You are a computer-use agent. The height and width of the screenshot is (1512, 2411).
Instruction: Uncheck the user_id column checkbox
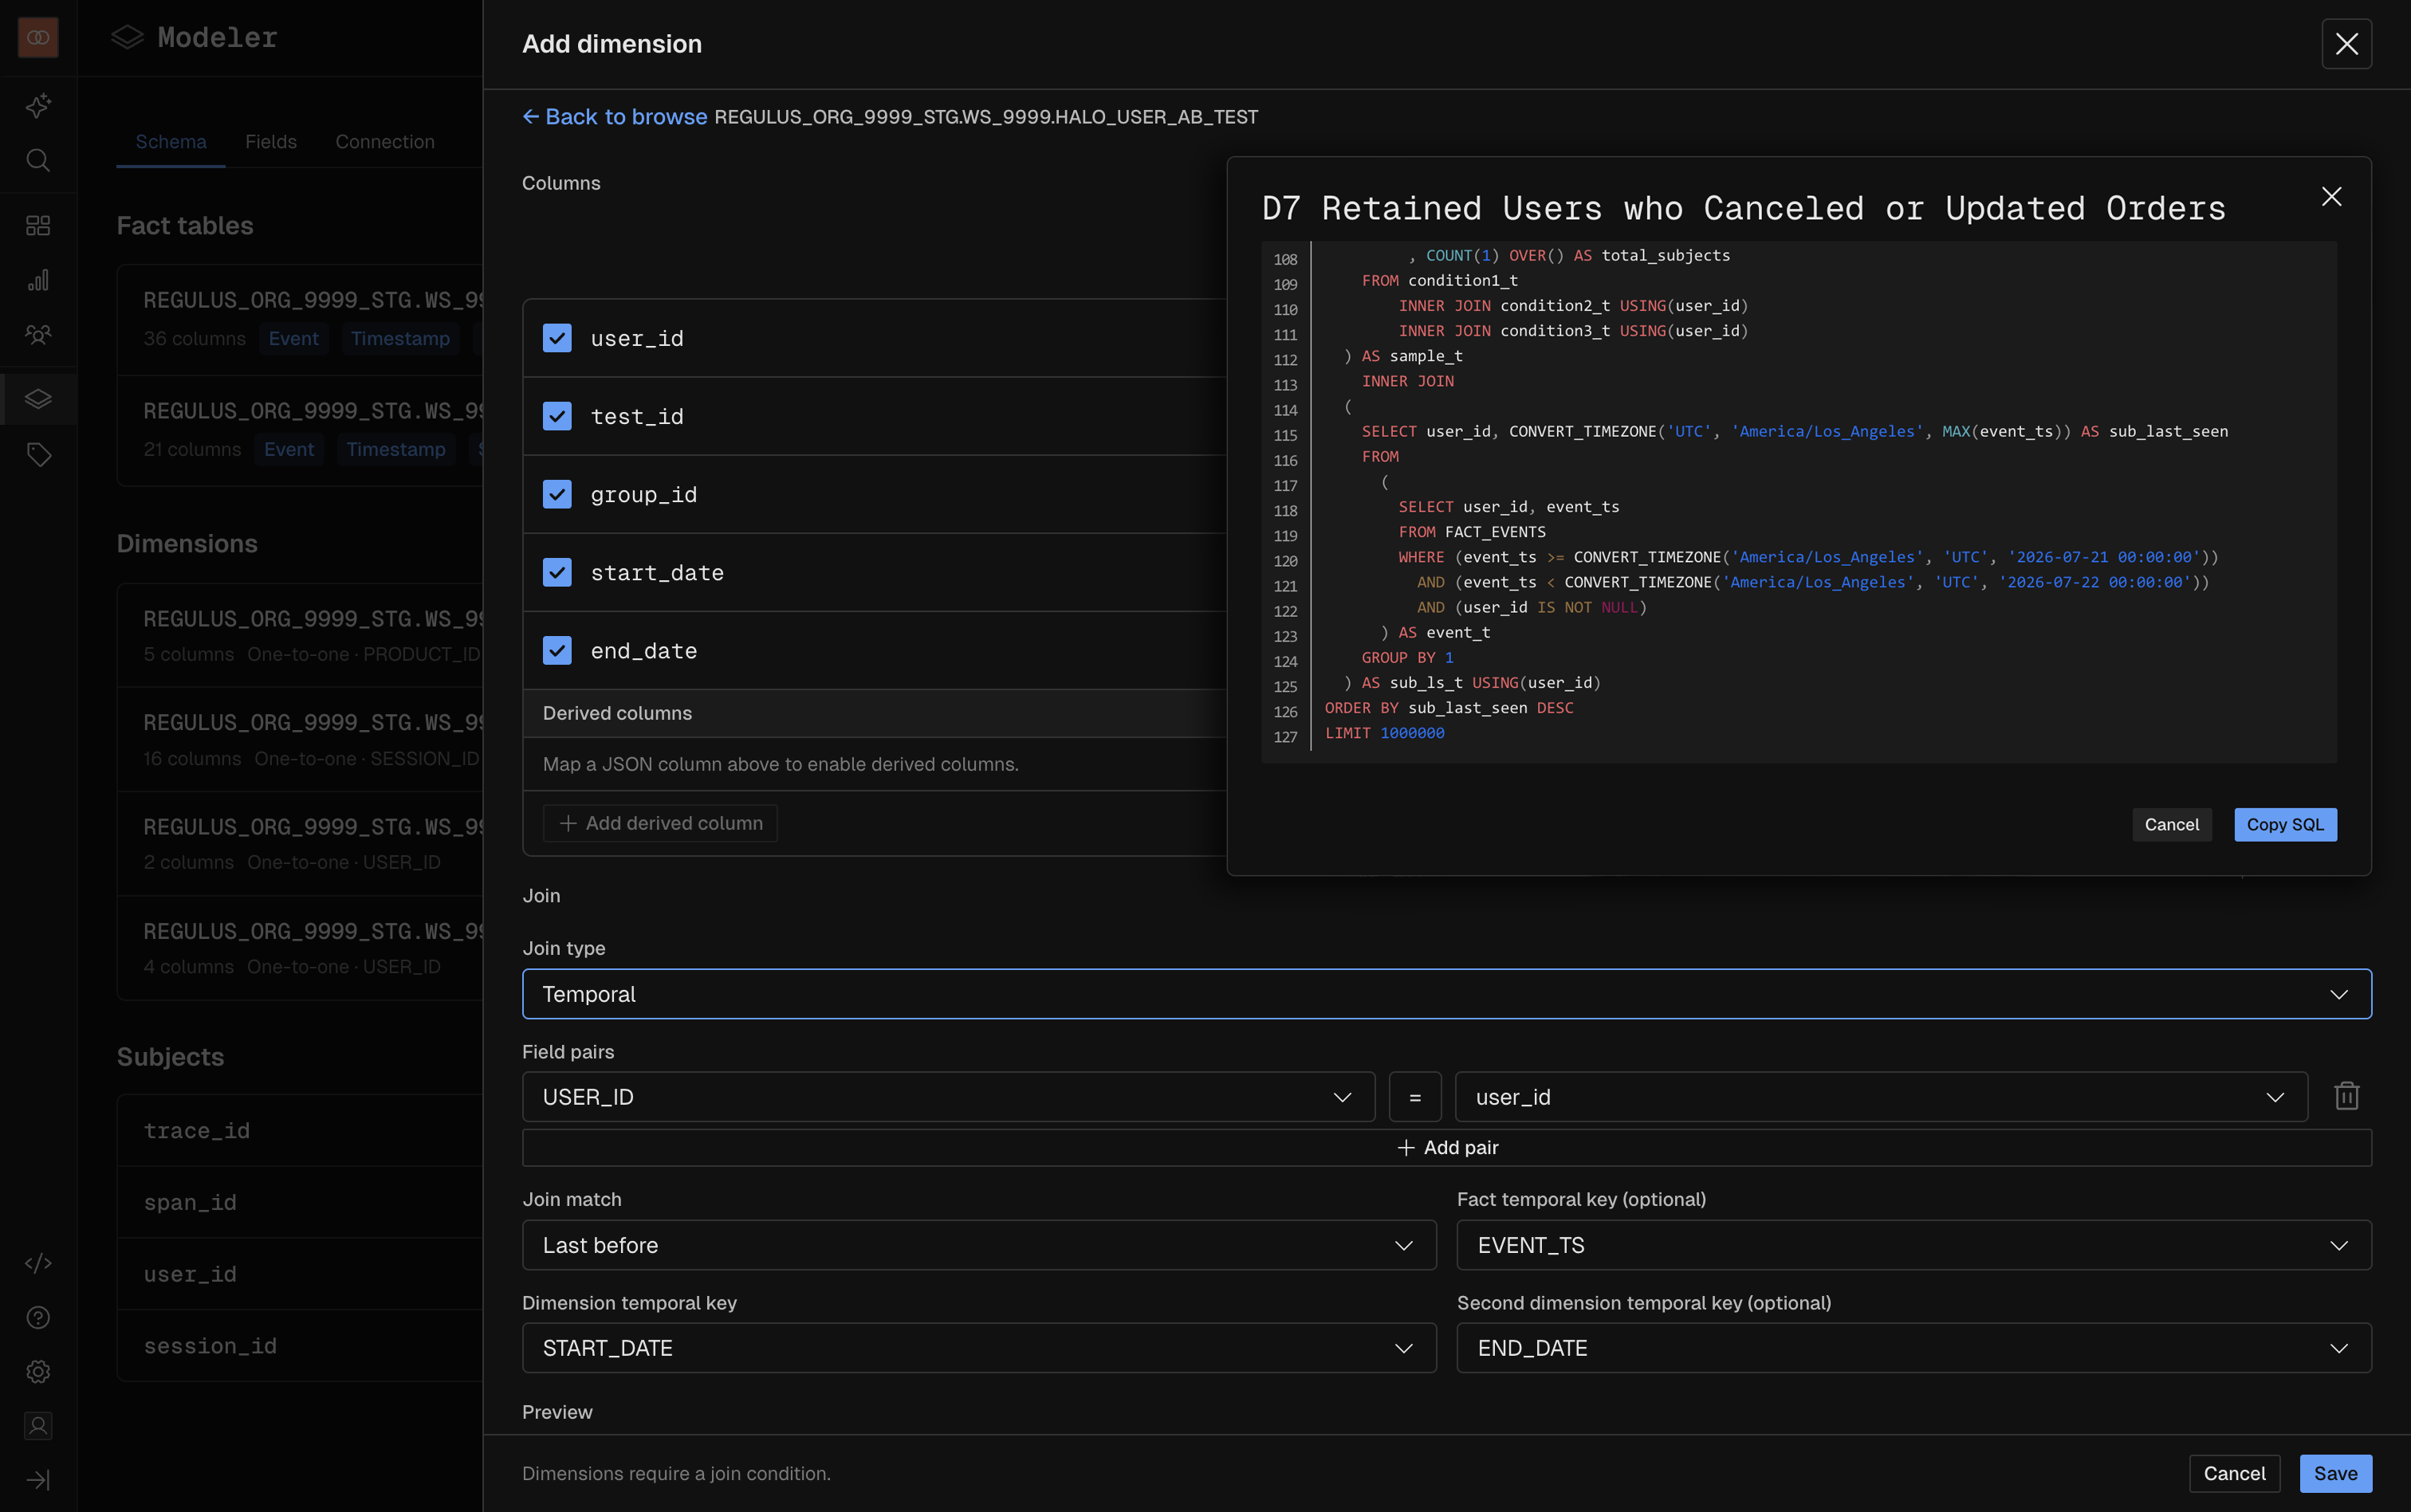(x=557, y=338)
